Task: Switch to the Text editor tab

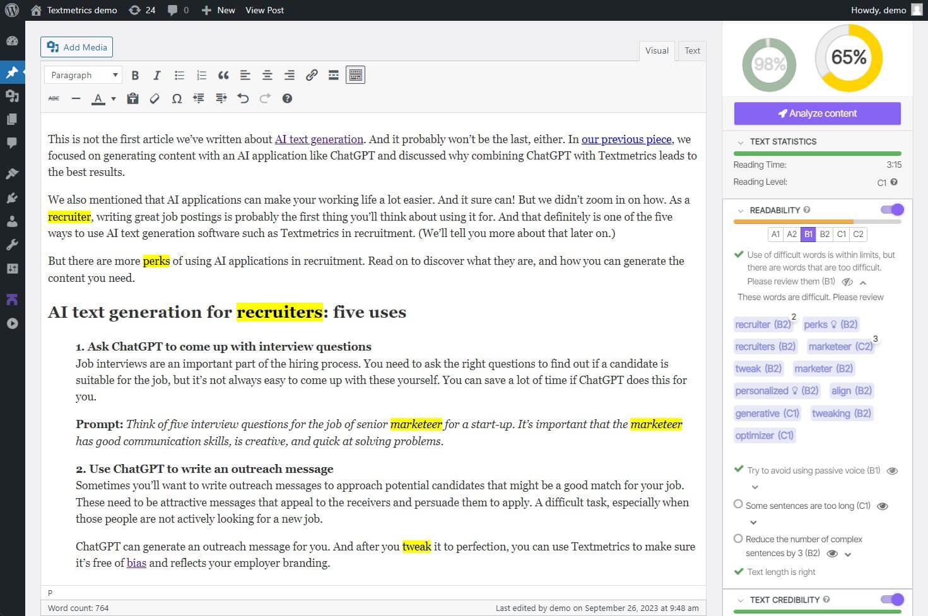Action: coord(692,51)
